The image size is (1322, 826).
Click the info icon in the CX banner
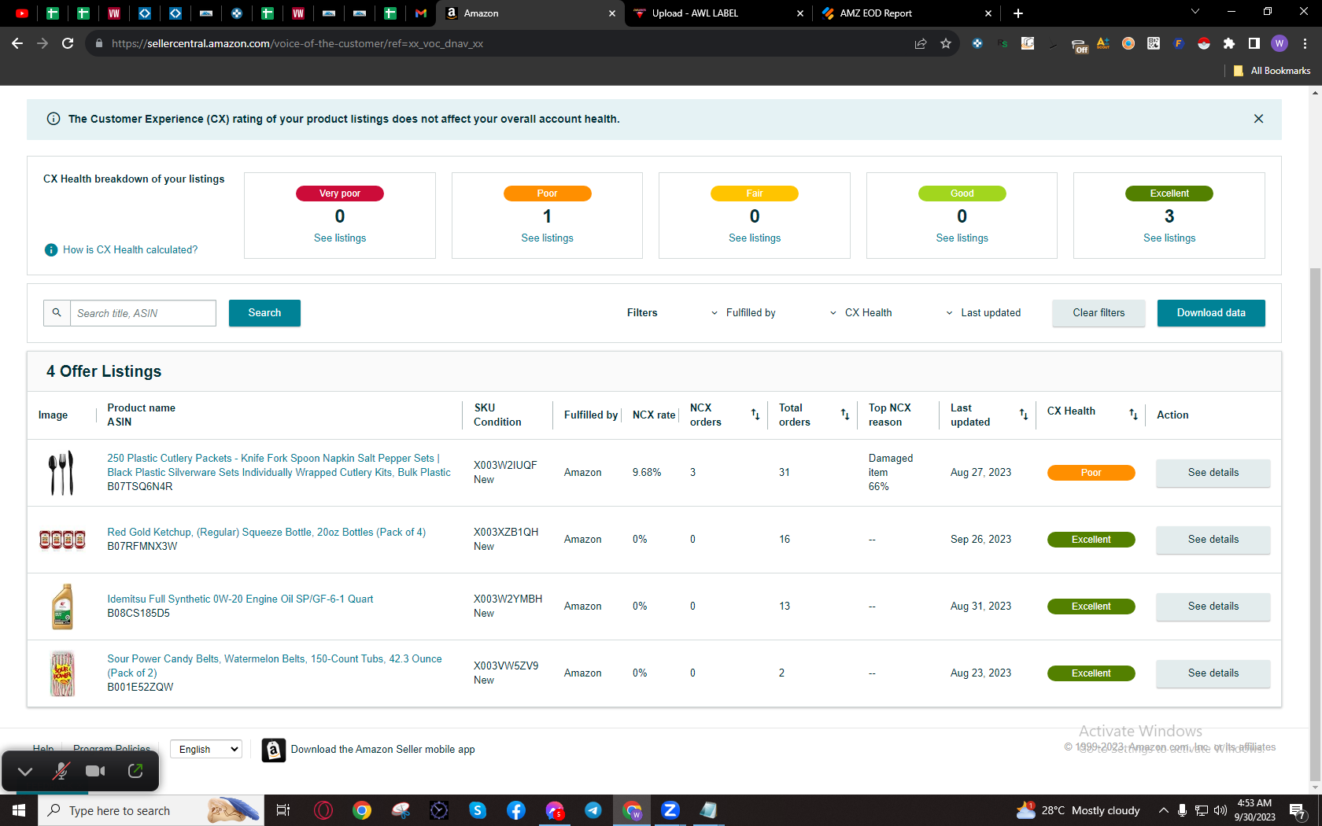[x=54, y=119]
